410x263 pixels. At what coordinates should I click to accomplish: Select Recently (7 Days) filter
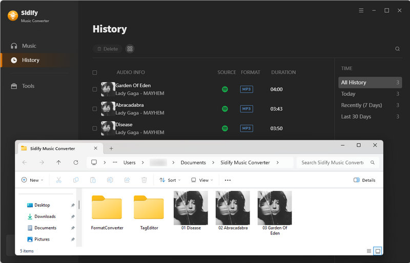pyautogui.click(x=370, y=105)
